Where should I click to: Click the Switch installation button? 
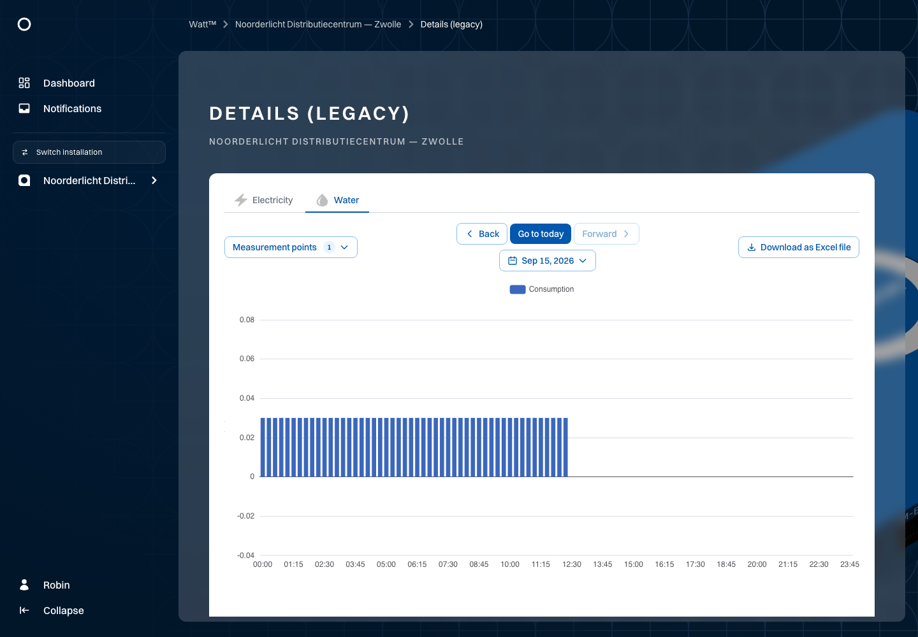click(x=89, y=152)
